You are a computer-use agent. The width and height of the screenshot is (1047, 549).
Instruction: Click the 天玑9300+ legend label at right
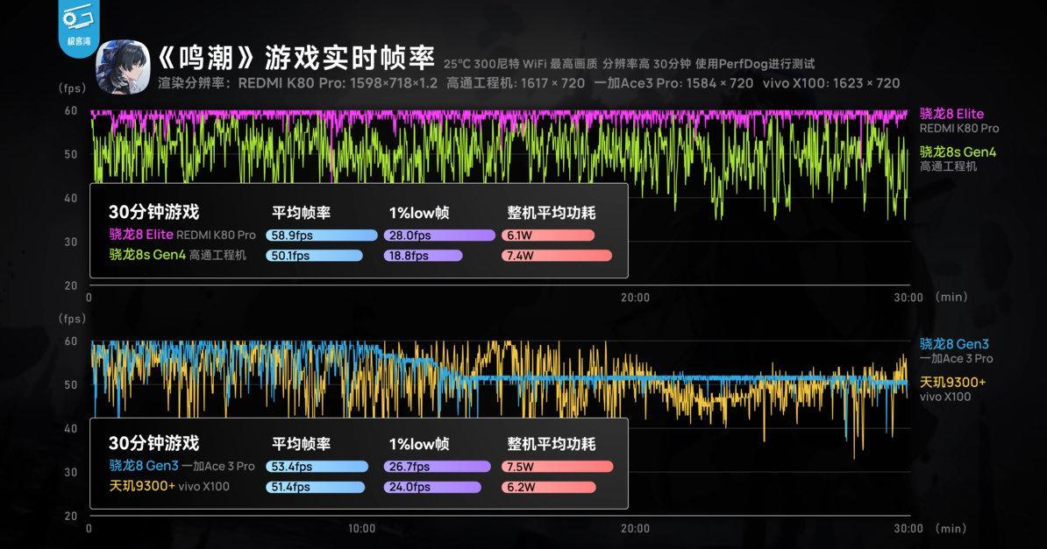[953, 383]
